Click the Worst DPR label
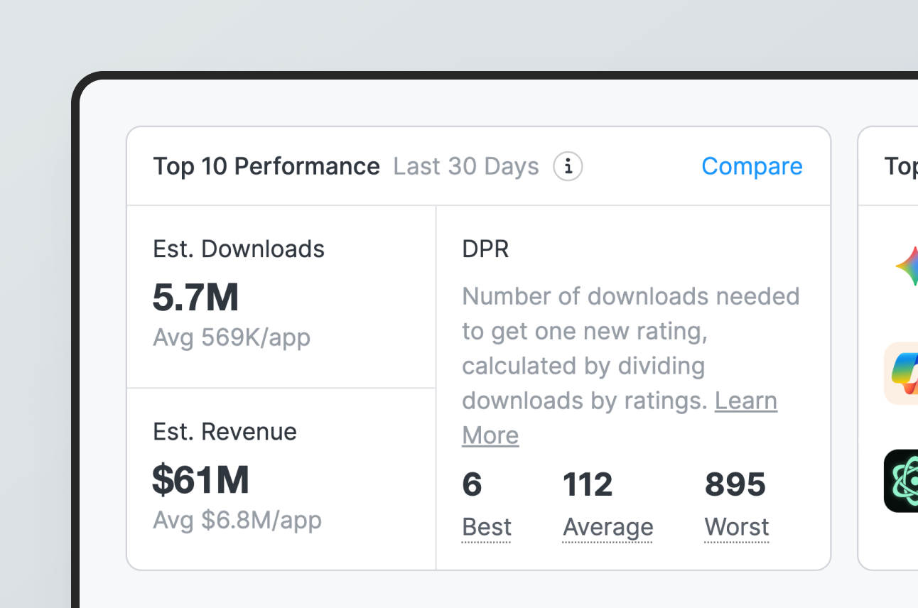918x608 pixels. (x=736, y=527)
